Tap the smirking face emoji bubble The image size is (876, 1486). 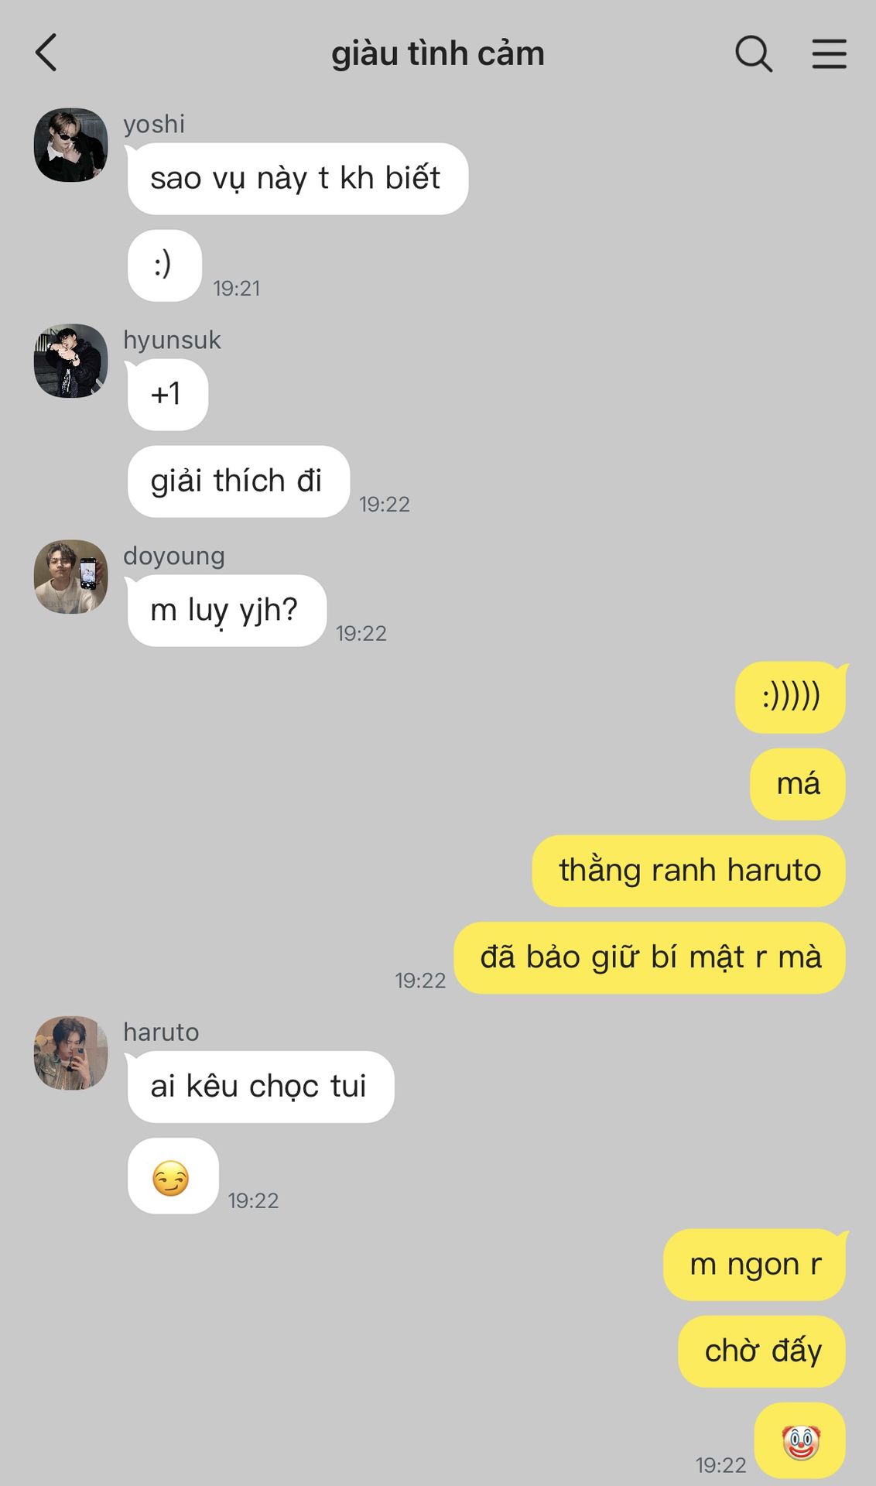(173, 1176)
